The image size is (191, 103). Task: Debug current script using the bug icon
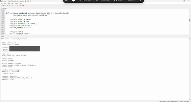coord(10,6)
